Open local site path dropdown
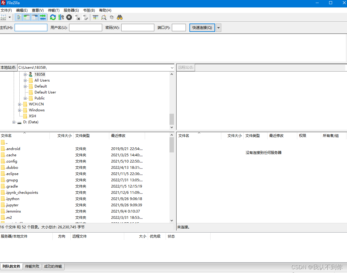The width and height of the screenshot is (347, 273). [172, 68]
